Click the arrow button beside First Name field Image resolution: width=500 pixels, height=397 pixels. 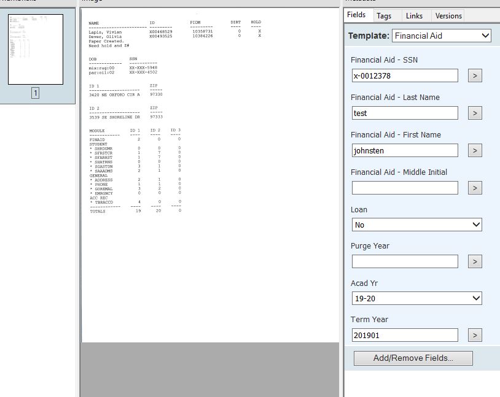point(475,150)
